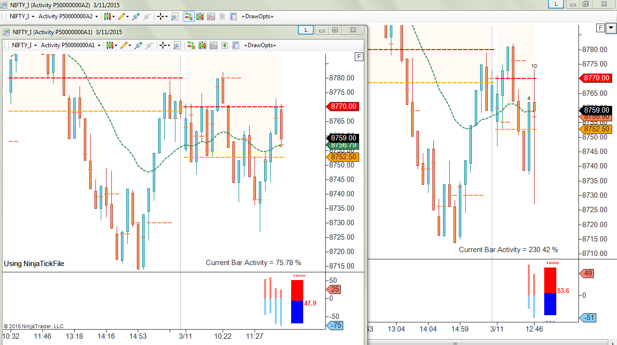Click the A1 window title bar text
This screenshot has height=345, width=617.
coord(67,32)
